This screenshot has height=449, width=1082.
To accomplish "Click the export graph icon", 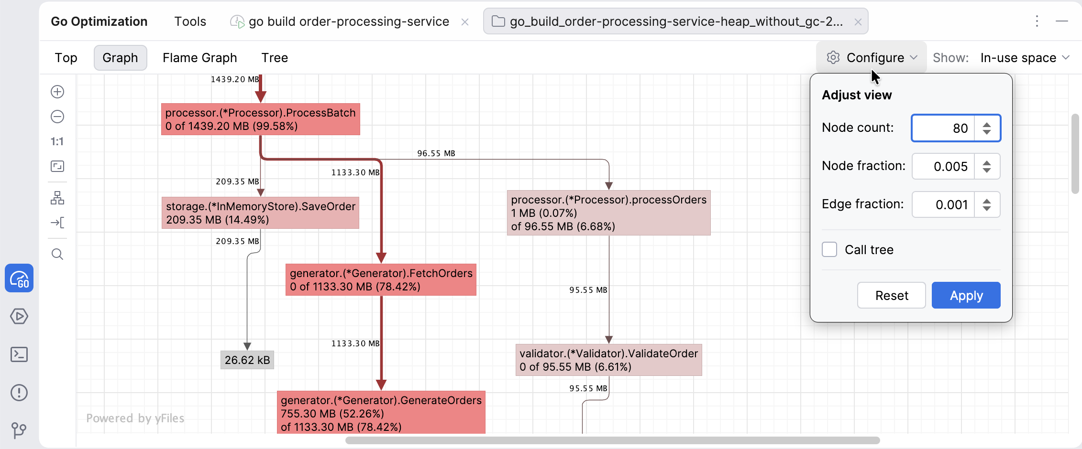I will tap(57, 223).
